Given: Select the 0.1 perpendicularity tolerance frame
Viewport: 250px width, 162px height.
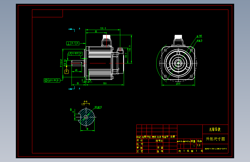Looking at the screenshot, I should pos(73,43).
